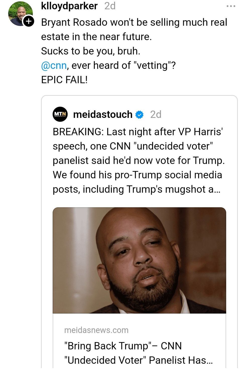This screenshot has height=371, width=246.
Task: Click the blue verified badge beside meidastouch
Action: pos(140,115)
